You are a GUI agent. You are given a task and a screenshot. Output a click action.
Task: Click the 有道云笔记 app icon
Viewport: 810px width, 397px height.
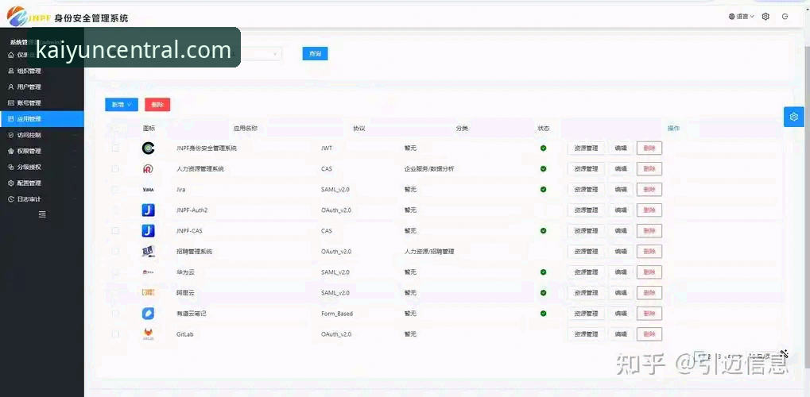(149, 314)
